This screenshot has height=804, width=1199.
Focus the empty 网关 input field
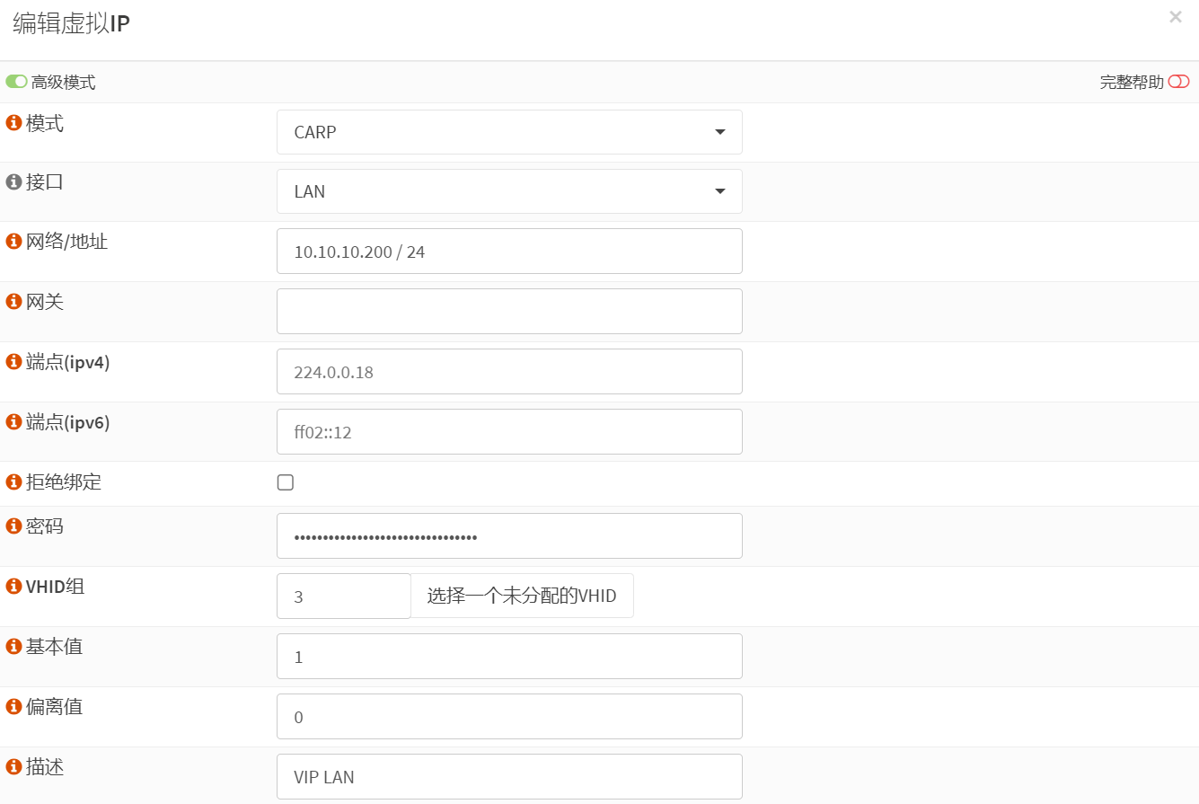pyautogui.click(x=509, y=312)
